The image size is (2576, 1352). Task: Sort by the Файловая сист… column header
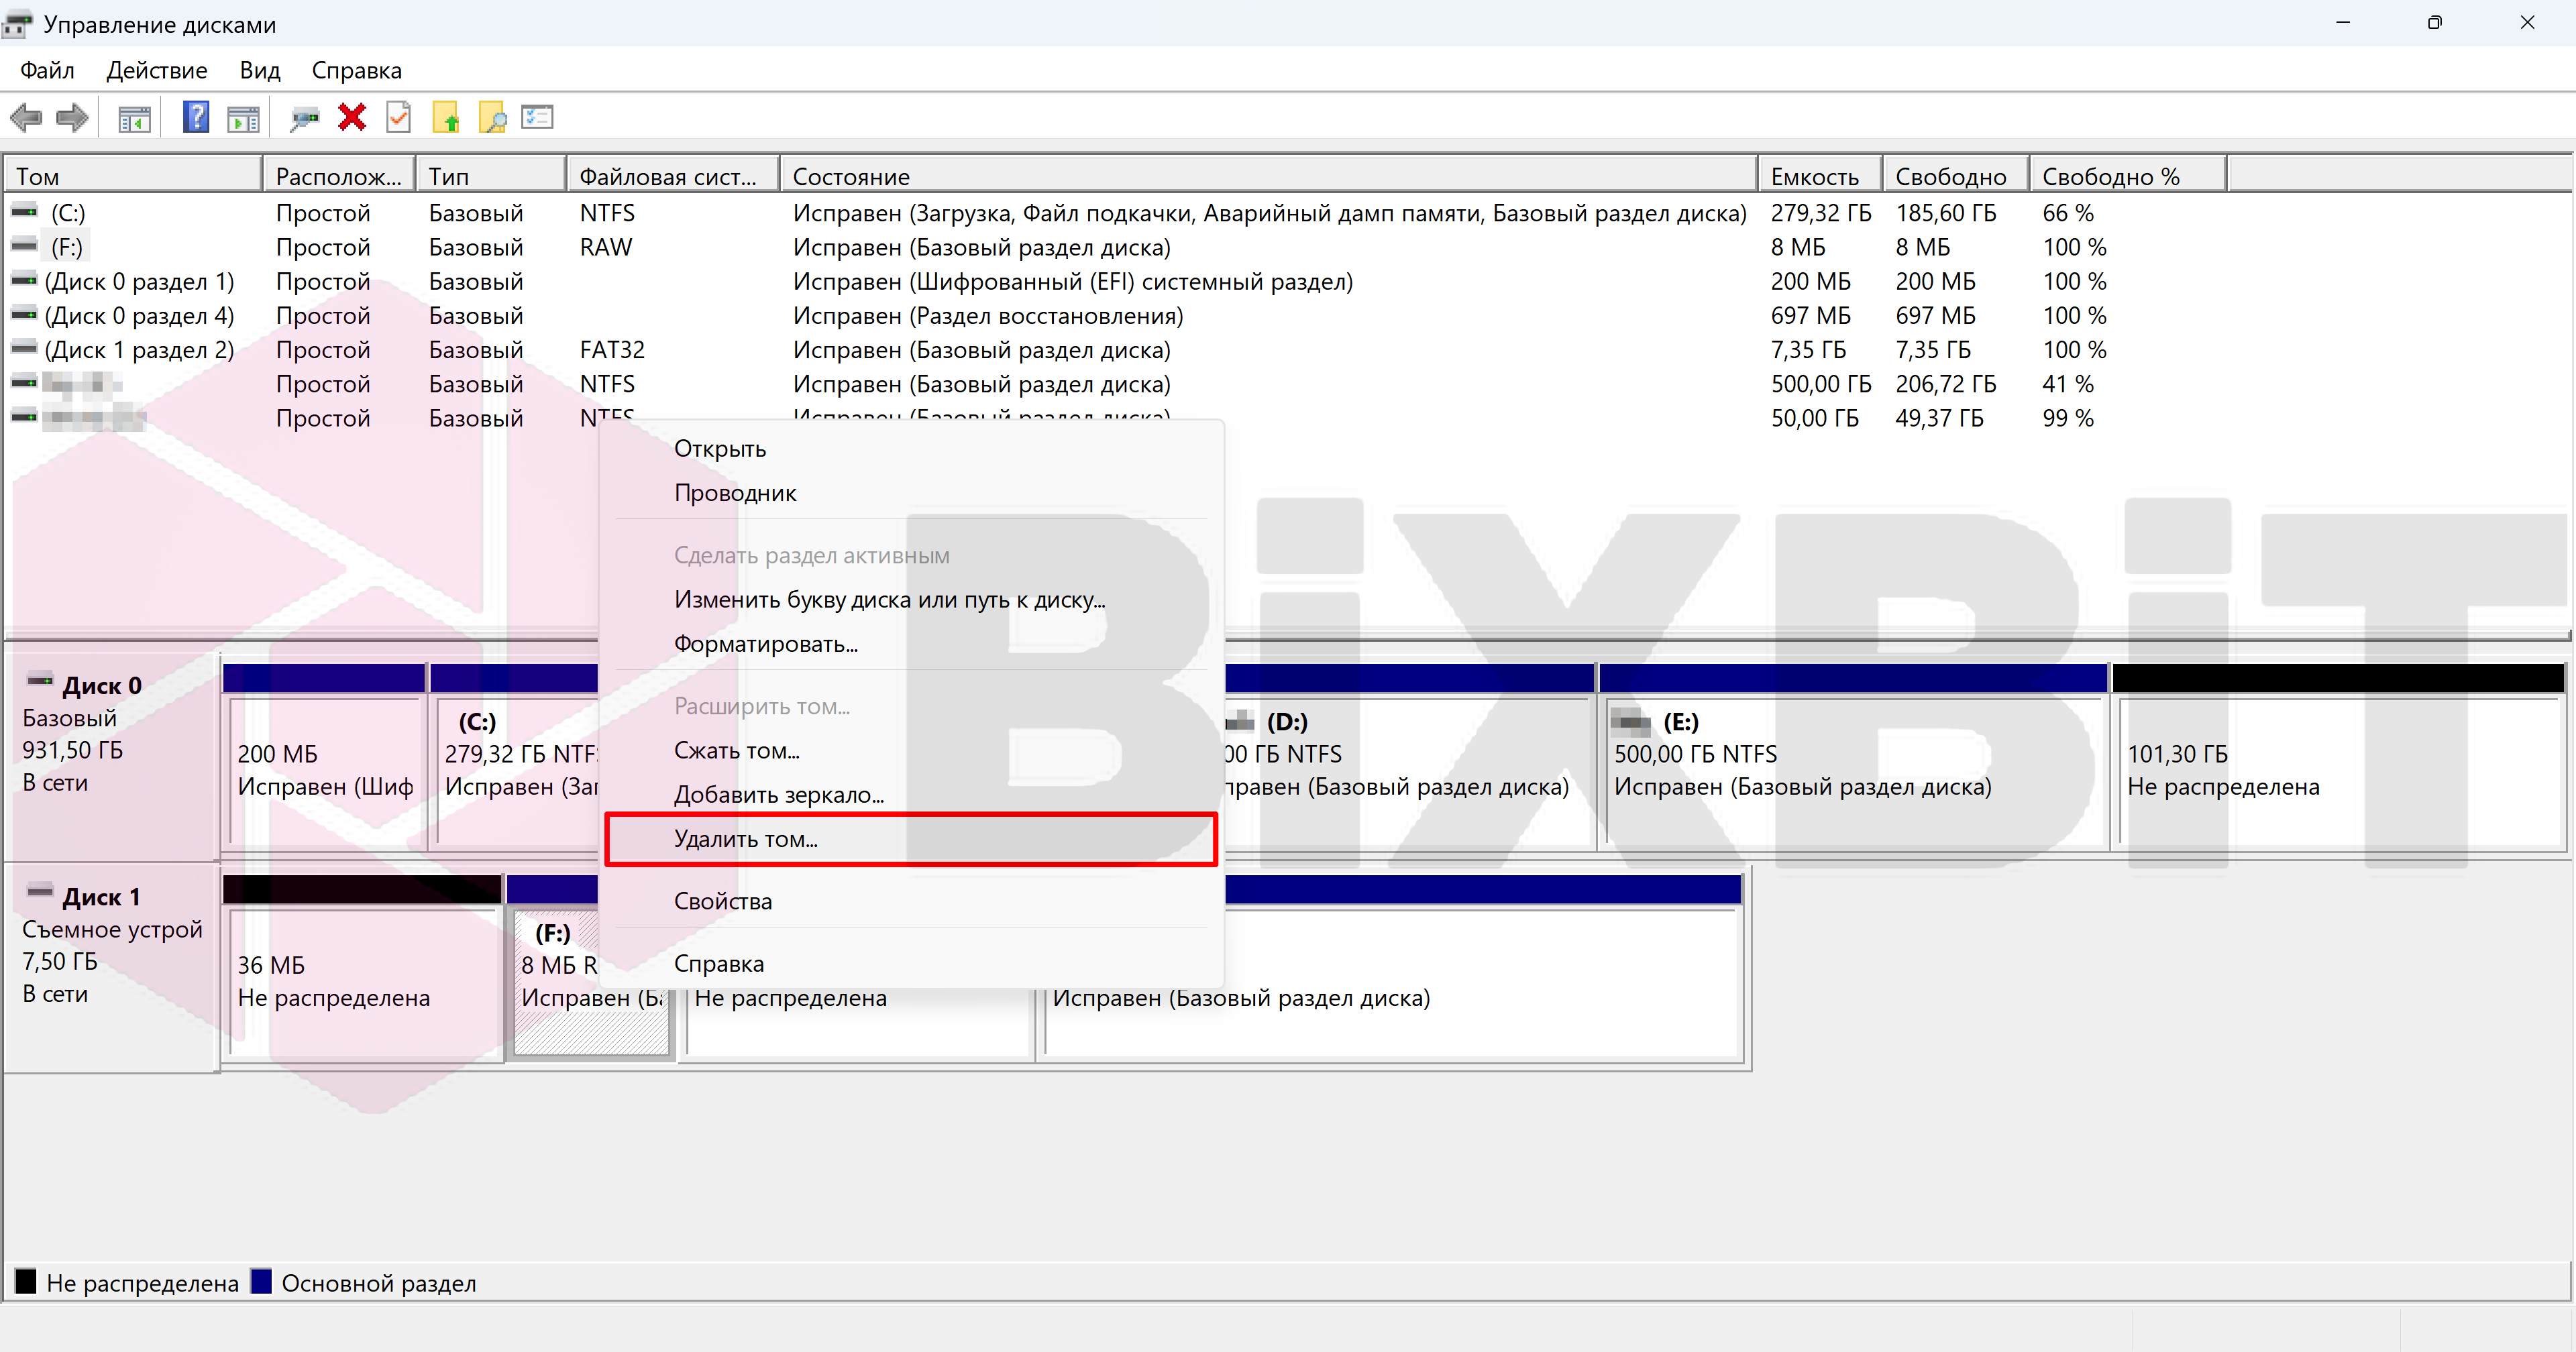click(673, 176)
